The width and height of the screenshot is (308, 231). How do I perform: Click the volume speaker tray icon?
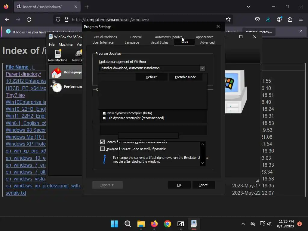pos(269,224)
